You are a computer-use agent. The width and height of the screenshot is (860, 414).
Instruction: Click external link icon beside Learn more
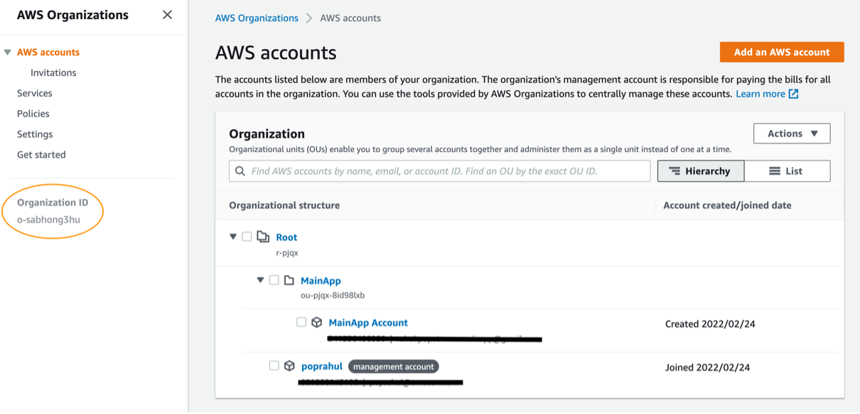coord(794,94)
